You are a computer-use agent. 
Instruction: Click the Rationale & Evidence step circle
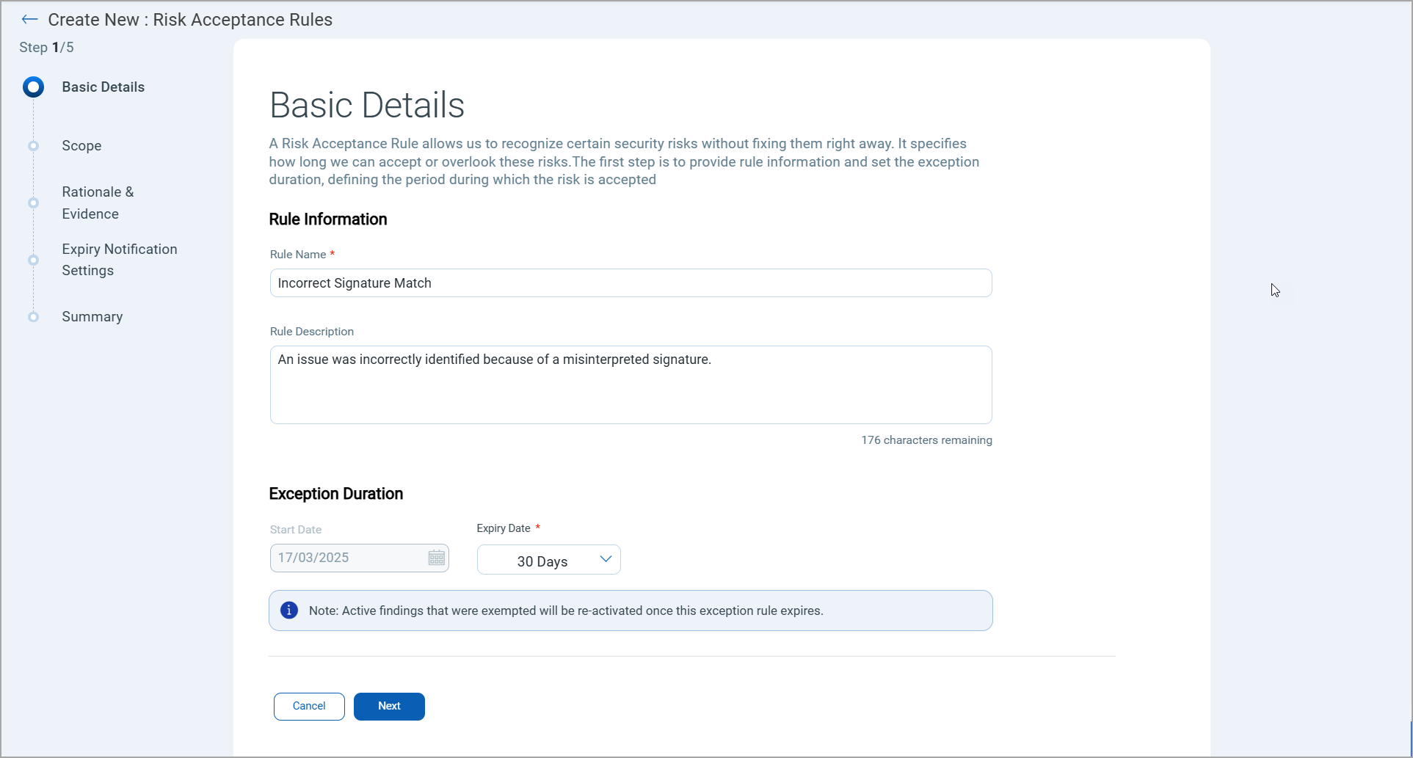click(33, 203)
